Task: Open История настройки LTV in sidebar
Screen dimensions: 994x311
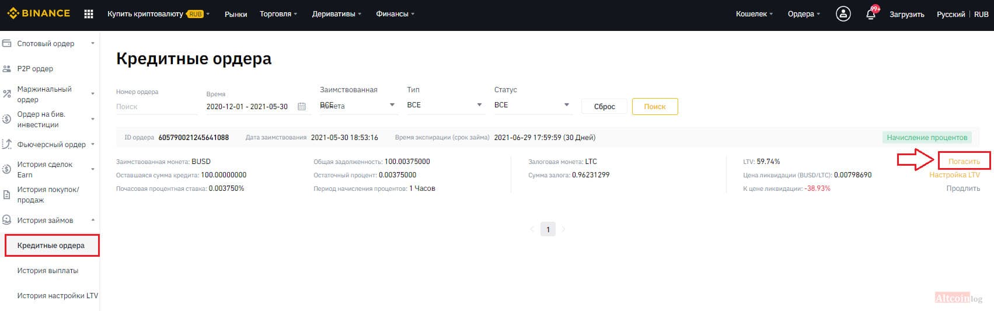Action: coord(57,295)
